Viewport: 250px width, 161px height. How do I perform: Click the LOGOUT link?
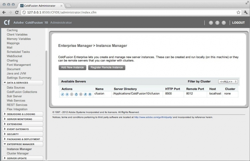click(238, 23)
